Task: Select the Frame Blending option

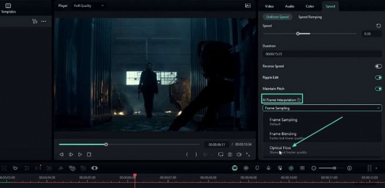Action: (x=322, y=136)
